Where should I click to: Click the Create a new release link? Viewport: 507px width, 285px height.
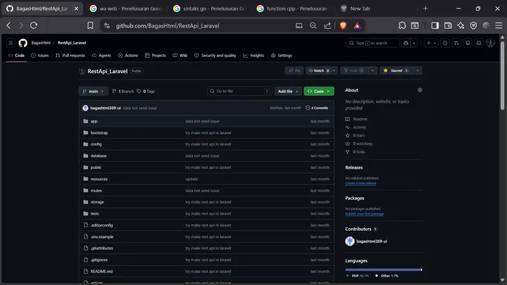click(361, 183)
